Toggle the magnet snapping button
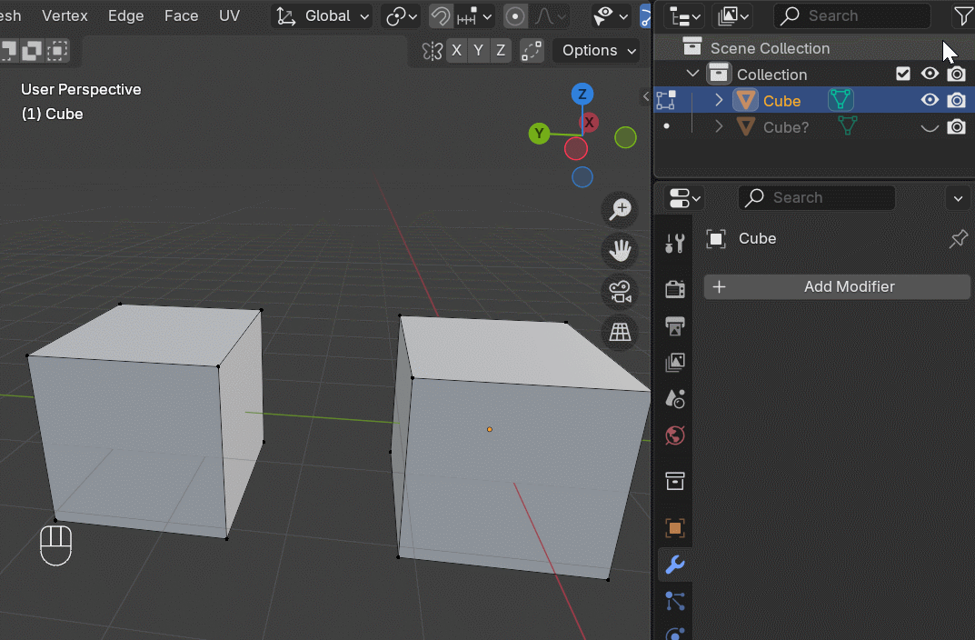This screenshot has height=640, width=975. [441, 16]
